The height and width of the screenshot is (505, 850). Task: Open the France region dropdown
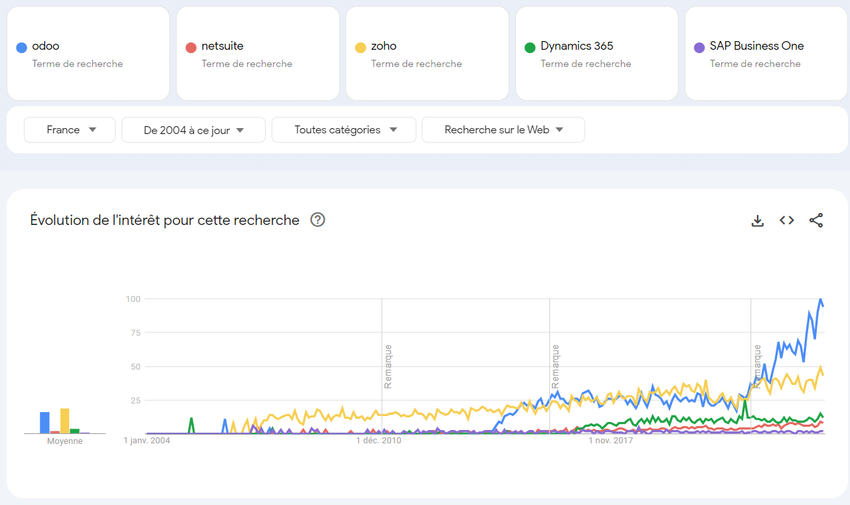[70, 130]
